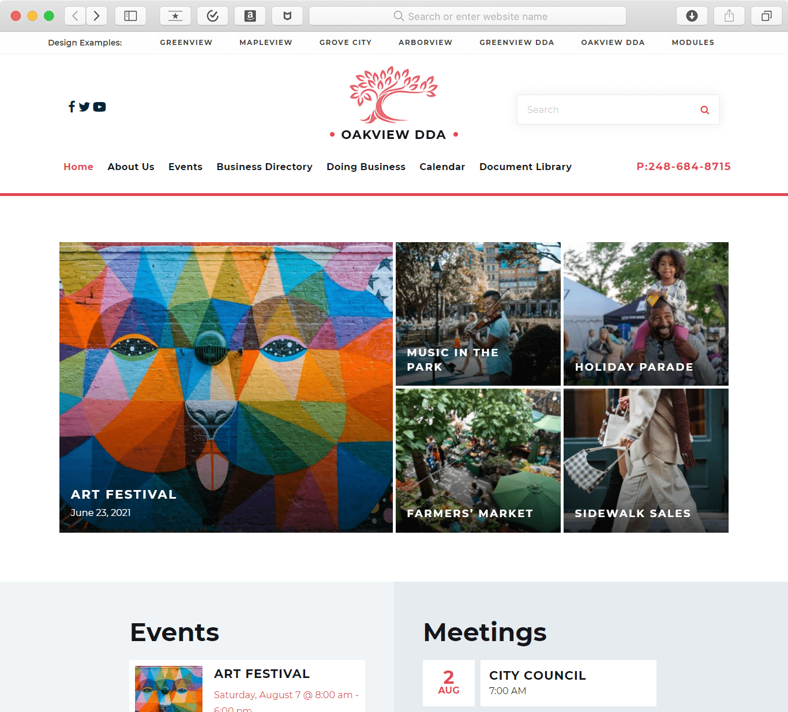Click the red search magnifier icon
This screenshot has height=712, width=788.
click(x=704, y=110)
